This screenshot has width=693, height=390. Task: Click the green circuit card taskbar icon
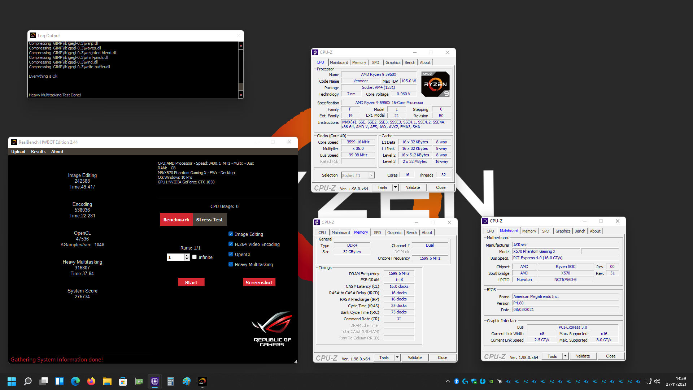click(x=139, y=381)
